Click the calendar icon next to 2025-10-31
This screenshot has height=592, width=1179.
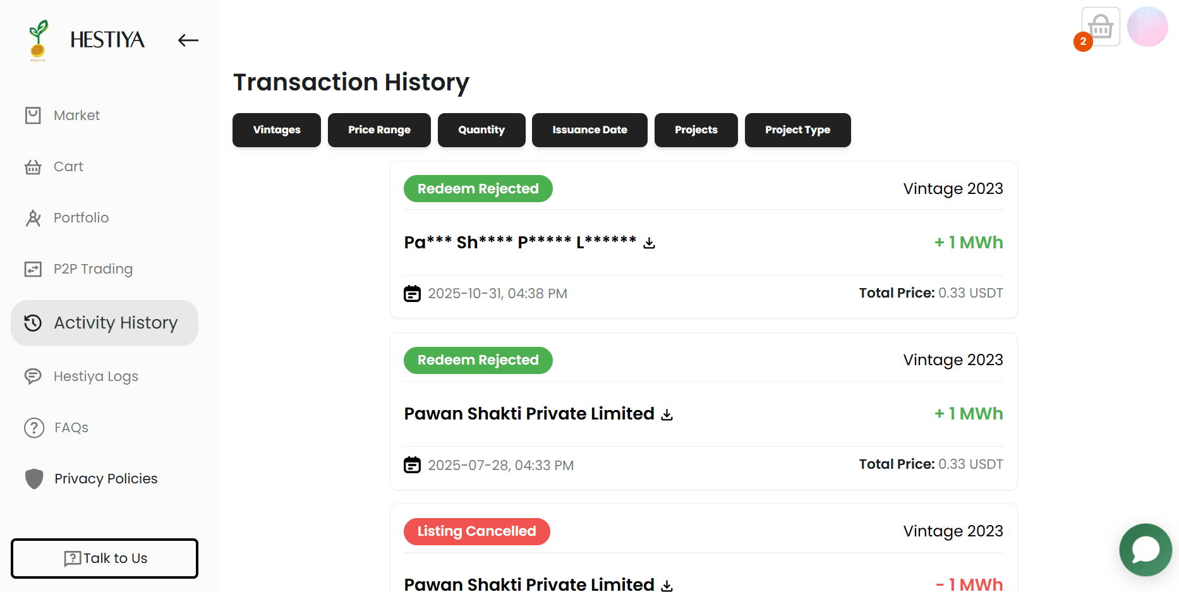coord(412,293)
